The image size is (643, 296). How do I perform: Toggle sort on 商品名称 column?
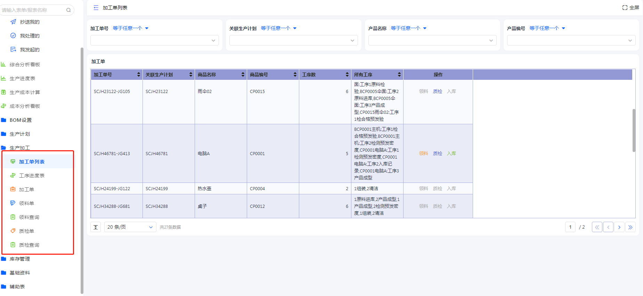[243, 75]
